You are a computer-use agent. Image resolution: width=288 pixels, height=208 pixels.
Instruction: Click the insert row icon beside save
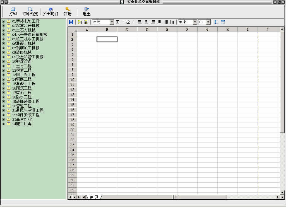pyautogui.click(x=80, y=22)
